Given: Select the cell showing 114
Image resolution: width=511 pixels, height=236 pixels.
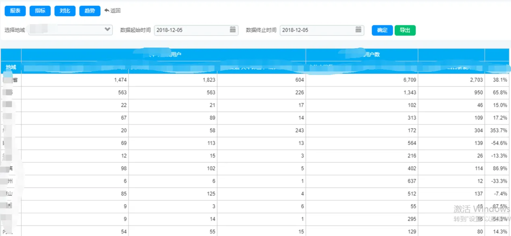Looking at the screenshot, I should tap(451, 169).
